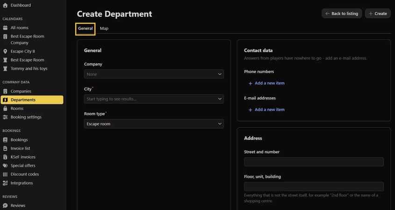Open Discount codes
This screenshot has width=395, height=210.
pos(25,174)
